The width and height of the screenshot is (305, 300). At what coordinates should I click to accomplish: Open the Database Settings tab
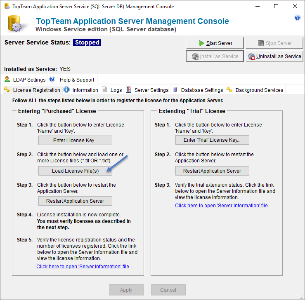tap(198, 90)
